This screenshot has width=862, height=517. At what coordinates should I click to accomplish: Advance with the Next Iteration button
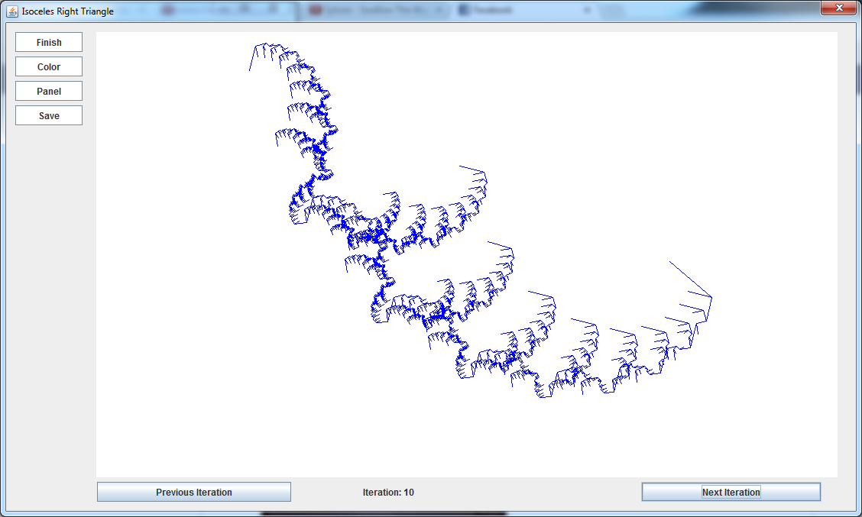(x=731, y=493)
